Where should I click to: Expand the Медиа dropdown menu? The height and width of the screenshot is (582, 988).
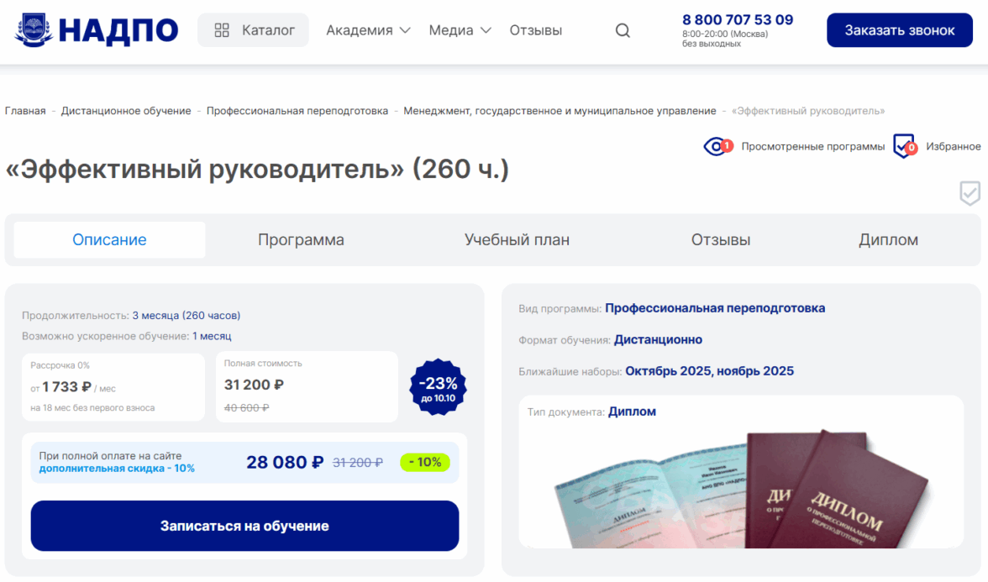[460, 30]
